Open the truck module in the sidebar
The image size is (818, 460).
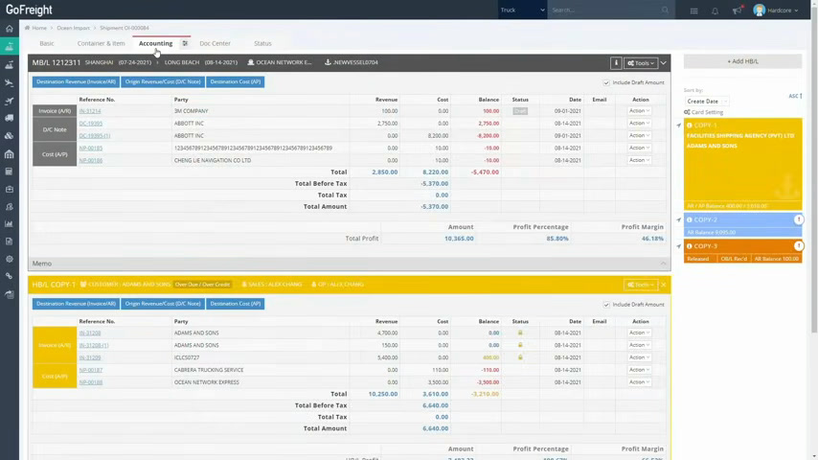tap(10, 118)
